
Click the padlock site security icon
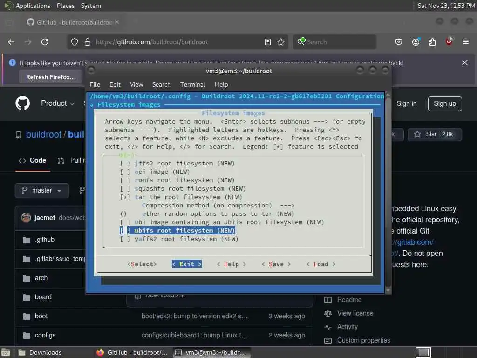point(88,42)
